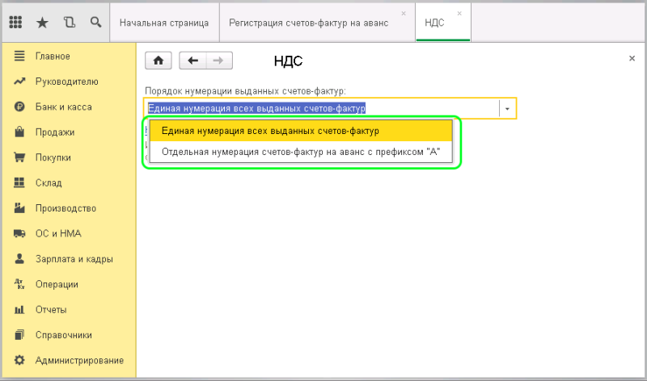Screen dimensions: 647x381
Task: Click the Операции Дт/Кт icon
Action: pyautogui.click(x=19, y=284)
